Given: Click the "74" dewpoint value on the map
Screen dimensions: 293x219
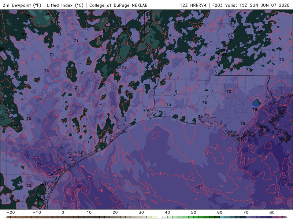Looking at the screenshot, I should [x=267, y=97].
